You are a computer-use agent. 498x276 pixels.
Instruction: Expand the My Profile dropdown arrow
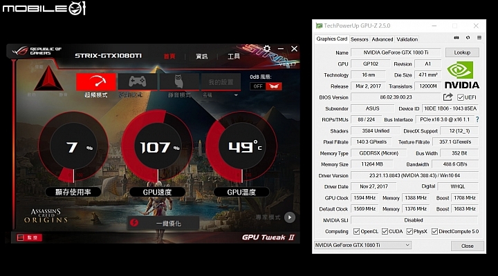click(236, 95)
